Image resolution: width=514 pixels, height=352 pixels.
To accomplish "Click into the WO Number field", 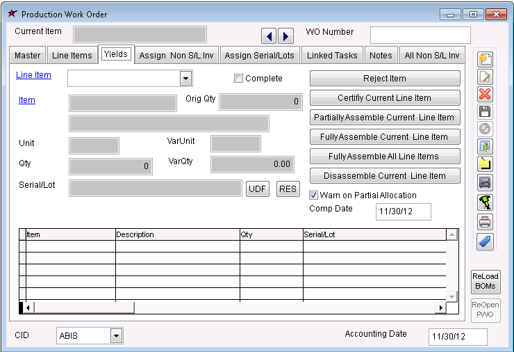I will pos(420,35).
